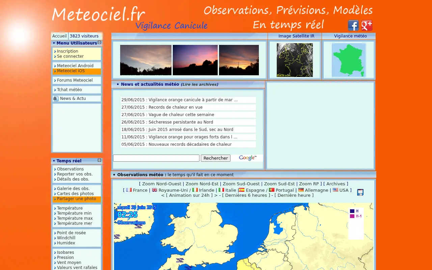Screen dimensions: 432x270
Task: Open the Tchat météo link
Action: click(x=70, y=90)
